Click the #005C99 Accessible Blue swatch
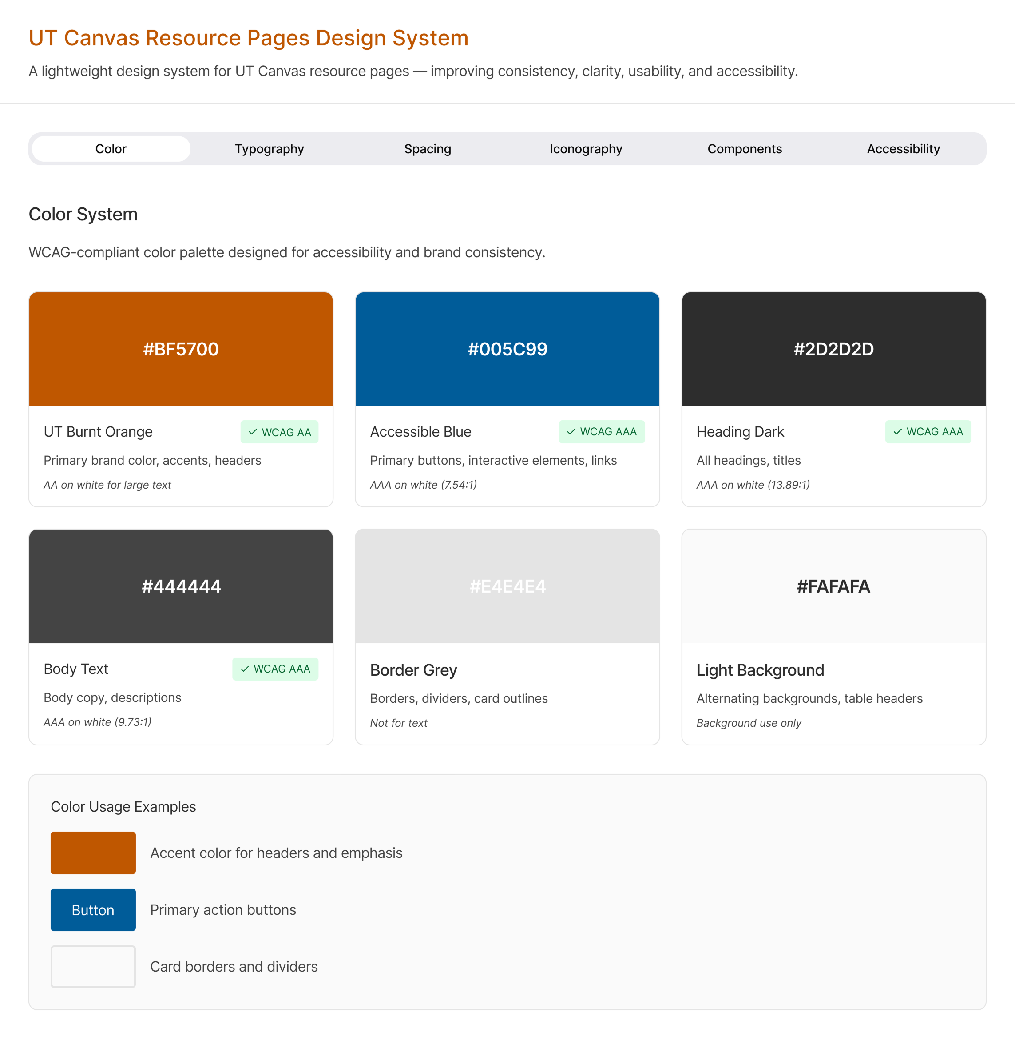 (507, 349)
